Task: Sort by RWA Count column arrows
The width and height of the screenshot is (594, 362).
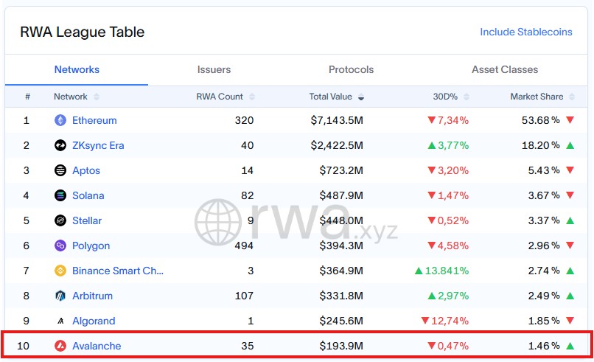Action: click(x=252, y=97)
